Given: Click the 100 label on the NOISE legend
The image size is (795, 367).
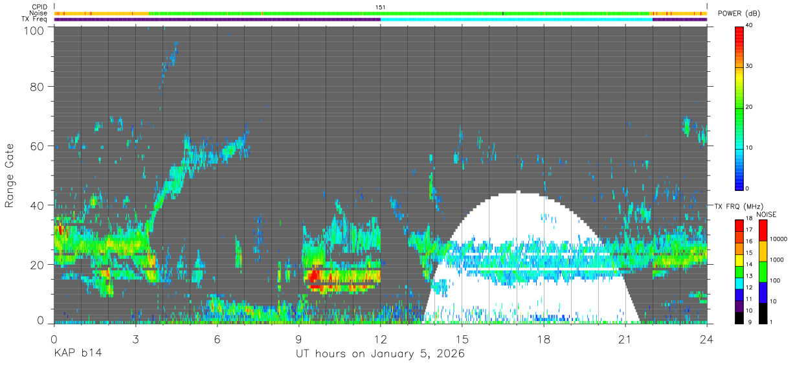Looking at the screenshot, I should click(x=775, y=280).
